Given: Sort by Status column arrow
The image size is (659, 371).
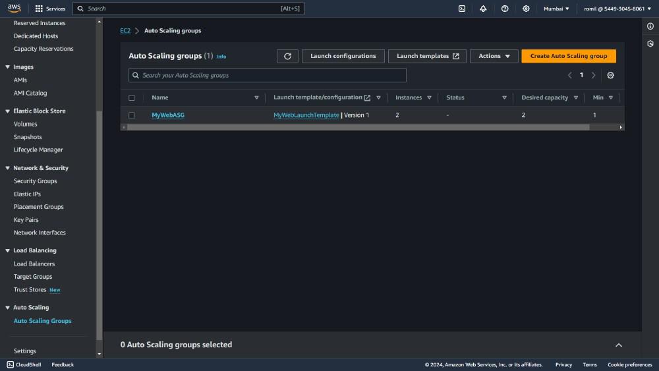Looking at the screenshot, I should click(x=504, y=98).
